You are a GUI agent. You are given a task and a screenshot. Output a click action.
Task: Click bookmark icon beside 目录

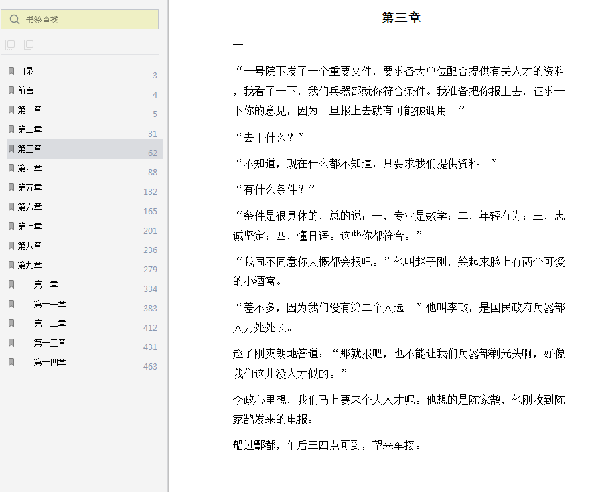(11, 71)
